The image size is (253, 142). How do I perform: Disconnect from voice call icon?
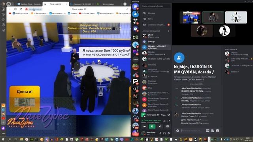(169, 121)
